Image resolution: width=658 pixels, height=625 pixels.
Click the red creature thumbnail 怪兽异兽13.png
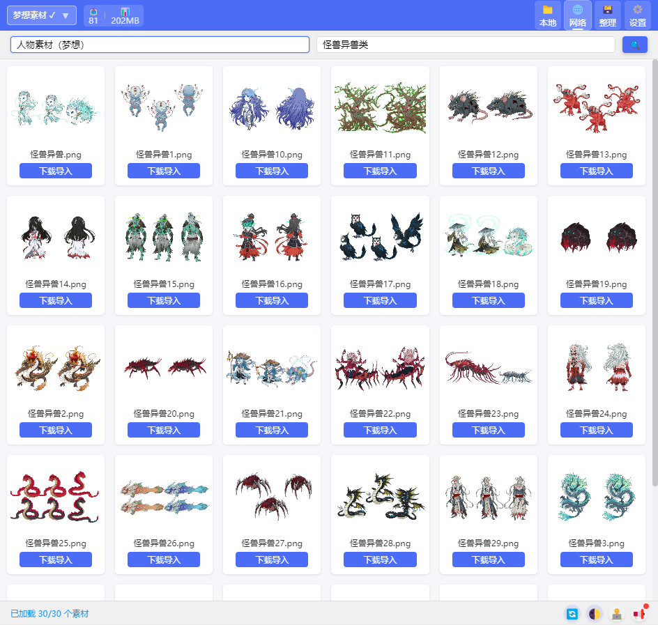coord(597,108)
